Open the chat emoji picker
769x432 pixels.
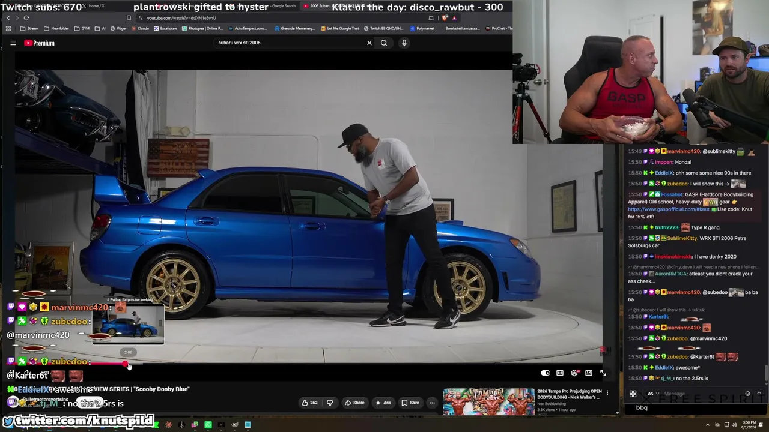click(x=747, y=394)
